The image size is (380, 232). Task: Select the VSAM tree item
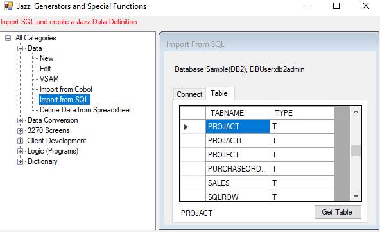coord(49,79)
